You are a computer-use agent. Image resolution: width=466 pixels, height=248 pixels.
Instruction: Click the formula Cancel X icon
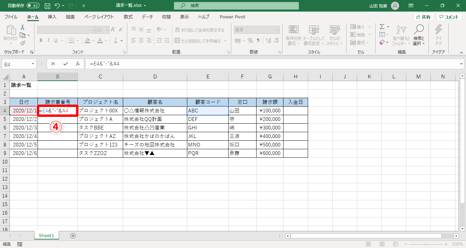click(x=54, y=64)
